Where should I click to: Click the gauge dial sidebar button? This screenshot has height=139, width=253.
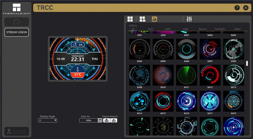16,22
